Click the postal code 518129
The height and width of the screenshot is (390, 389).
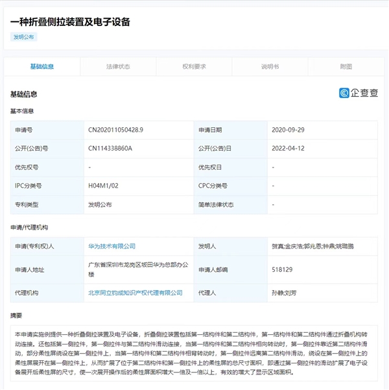click(283, 269)
